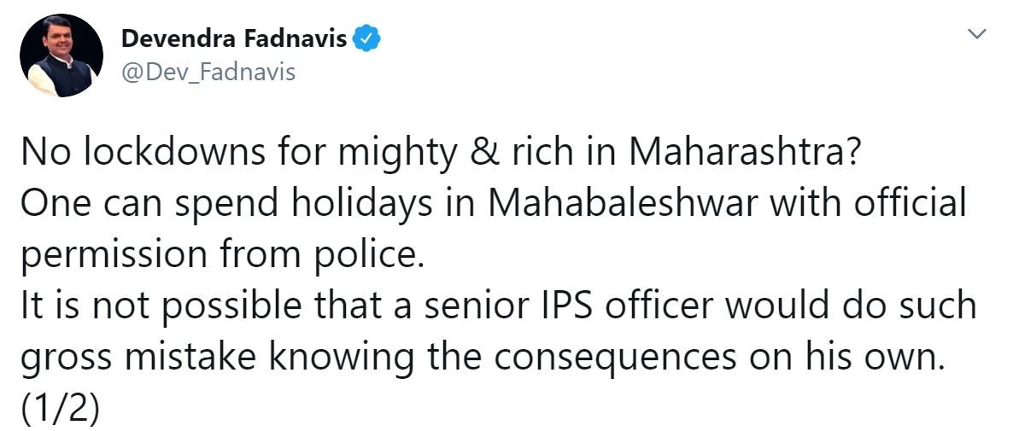Click the "(1/2)" thread marker text
The height and width of the screenshot is (431, 1013).
pos(59,408)
